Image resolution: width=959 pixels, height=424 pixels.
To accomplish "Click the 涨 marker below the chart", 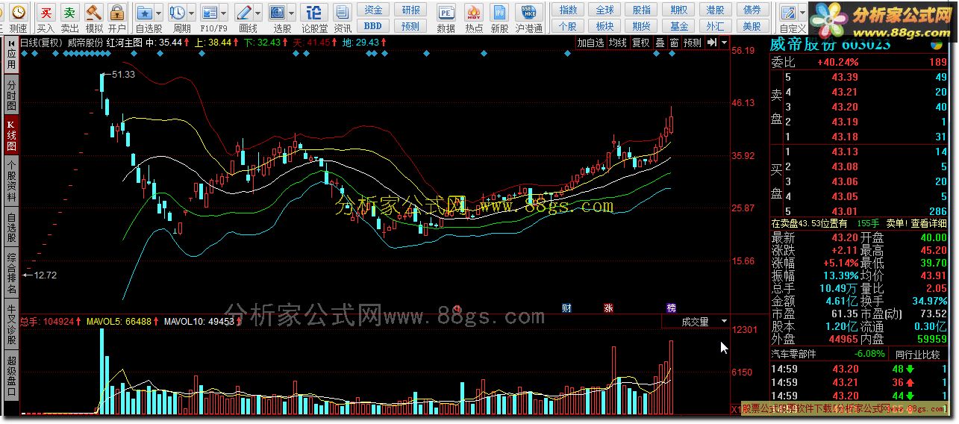I will pos(608,308).
